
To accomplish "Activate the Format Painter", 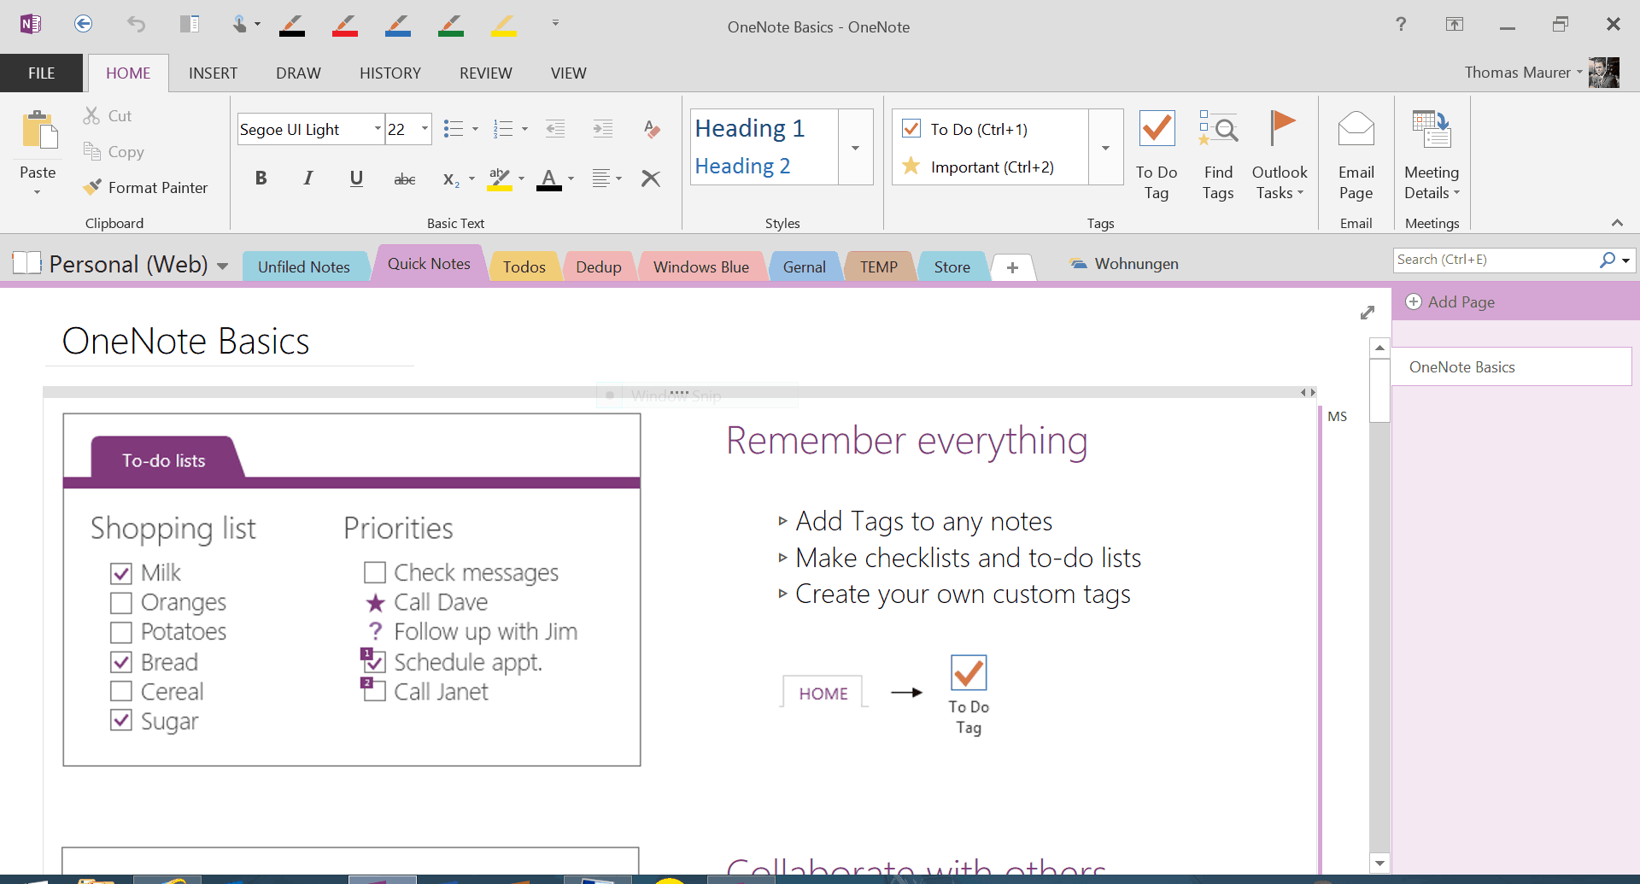I will [145, 187].
